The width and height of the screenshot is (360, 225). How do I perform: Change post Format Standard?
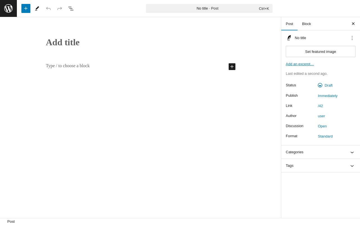(325, 136)
